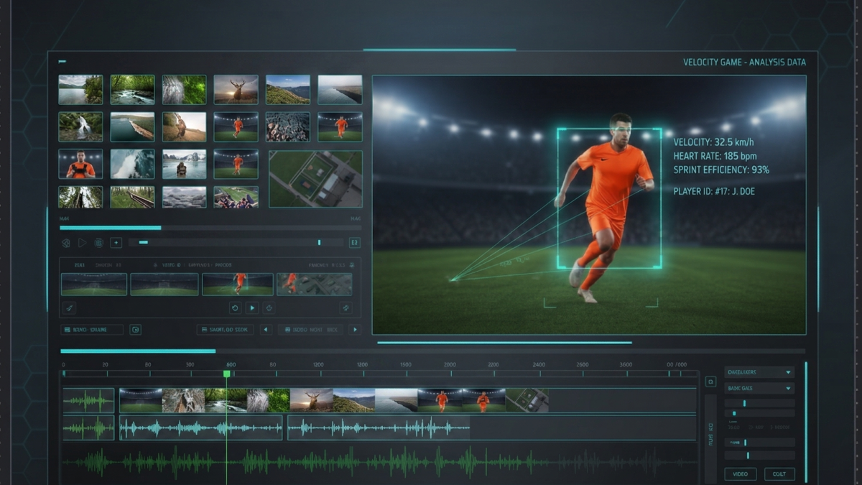
Task: Click the small icon in the clip panel's top-right corner
Action: [351, 265]
